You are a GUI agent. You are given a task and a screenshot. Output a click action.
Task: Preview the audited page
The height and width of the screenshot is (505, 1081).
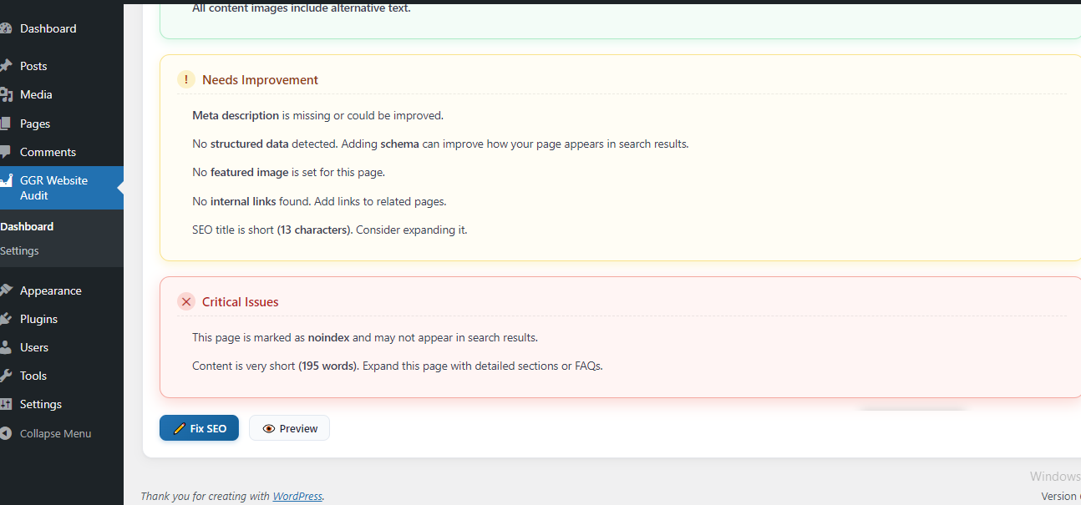[289, 427]
